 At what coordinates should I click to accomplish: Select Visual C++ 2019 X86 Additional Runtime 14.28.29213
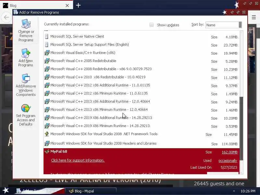[x=141, y=118]
